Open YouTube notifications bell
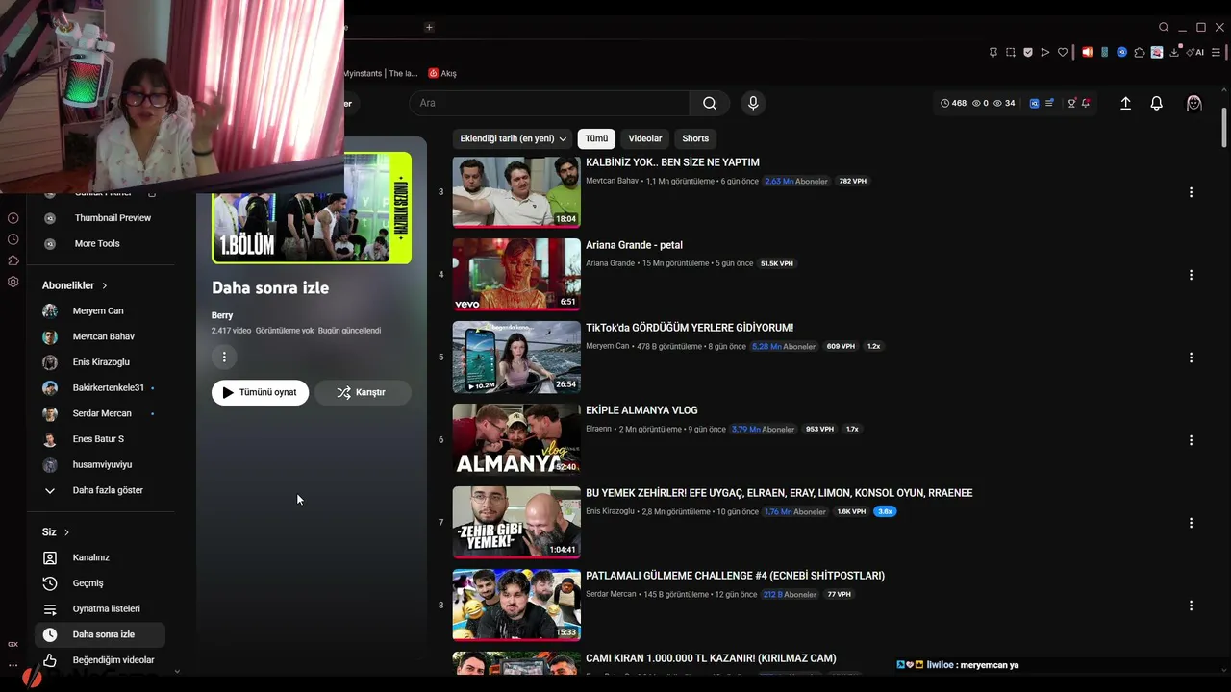Viewport: 1231px width, 692px height. pyautogui.click(x=1157, y=103)
